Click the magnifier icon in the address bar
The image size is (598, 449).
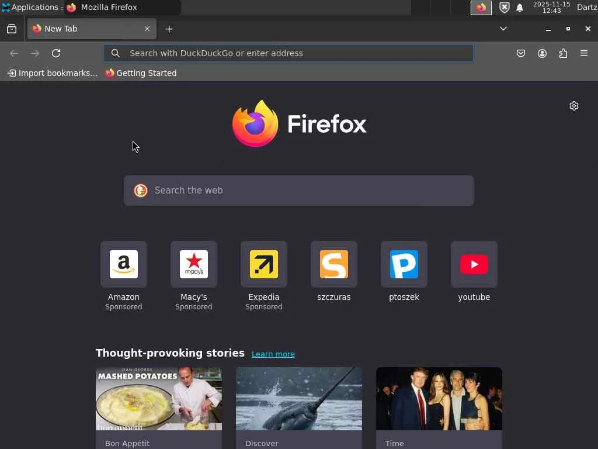click(116, 53)
